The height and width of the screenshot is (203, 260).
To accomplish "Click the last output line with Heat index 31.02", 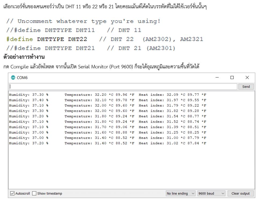I will coord(107,143).
